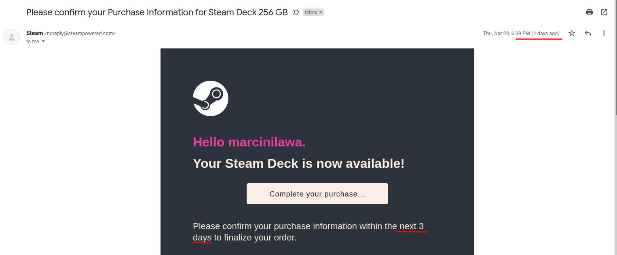The image size is (617, 255).
Task: Toggle the importance marker beside the subject
Action: [x=296, y=12]
